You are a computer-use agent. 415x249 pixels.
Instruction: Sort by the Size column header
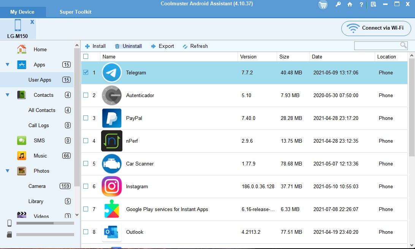point(293,57)
